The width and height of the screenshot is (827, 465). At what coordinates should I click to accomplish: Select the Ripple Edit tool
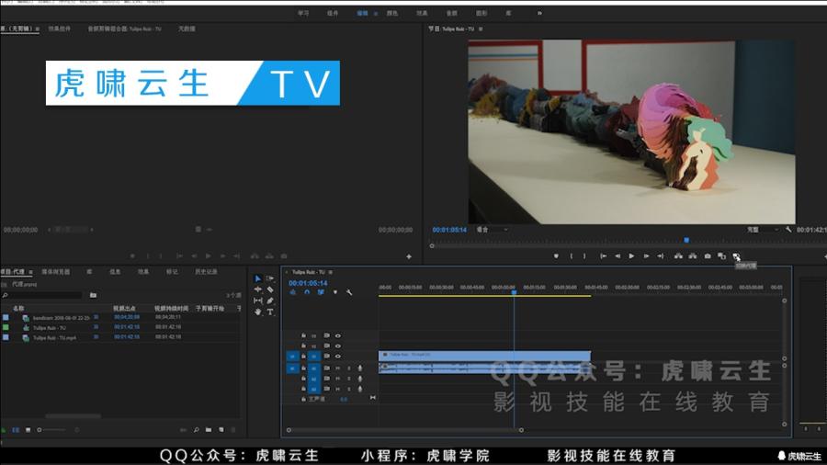pyautogui.click(x=257, y=289)
